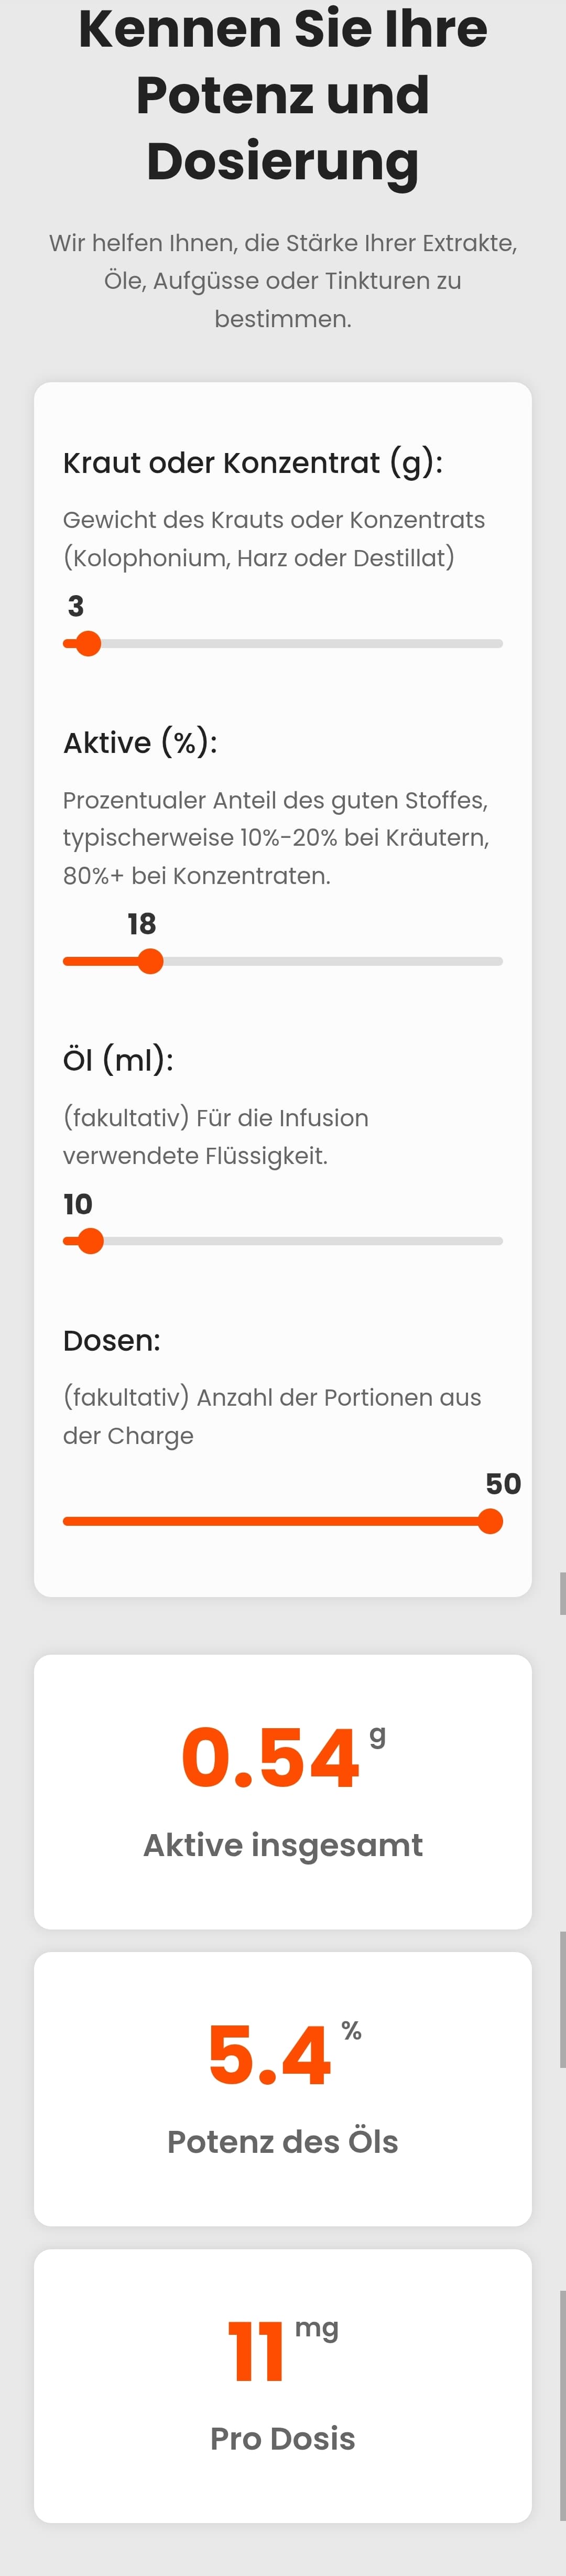The height and width of the screenshot is (2576, 566).
Task: Click the Dosen slider handle
Action: tap(490, 1522)
